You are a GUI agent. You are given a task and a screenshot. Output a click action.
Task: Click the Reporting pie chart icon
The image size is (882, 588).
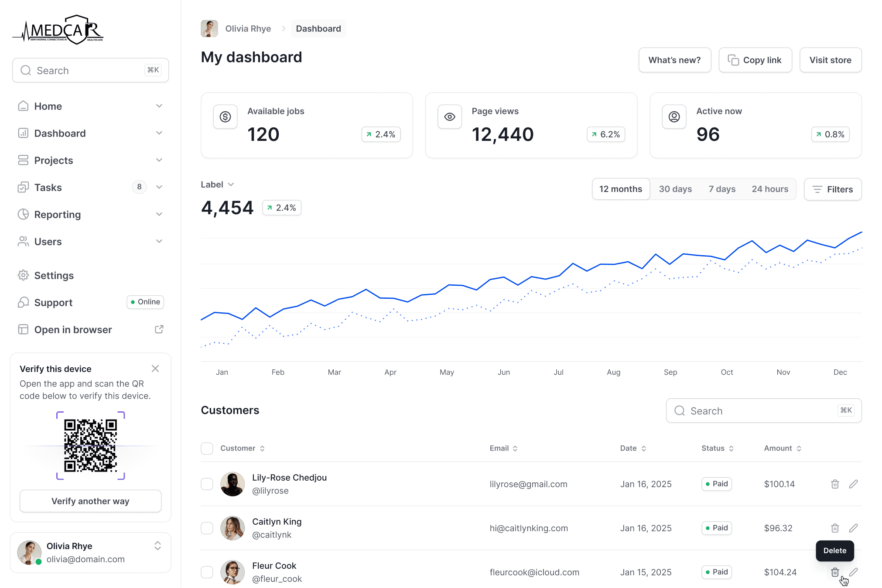pyautogui.click(x=23, y=214)
